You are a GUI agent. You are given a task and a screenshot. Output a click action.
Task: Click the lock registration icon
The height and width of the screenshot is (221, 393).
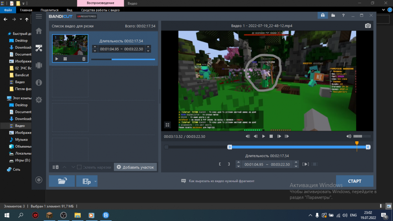point(323,15)
